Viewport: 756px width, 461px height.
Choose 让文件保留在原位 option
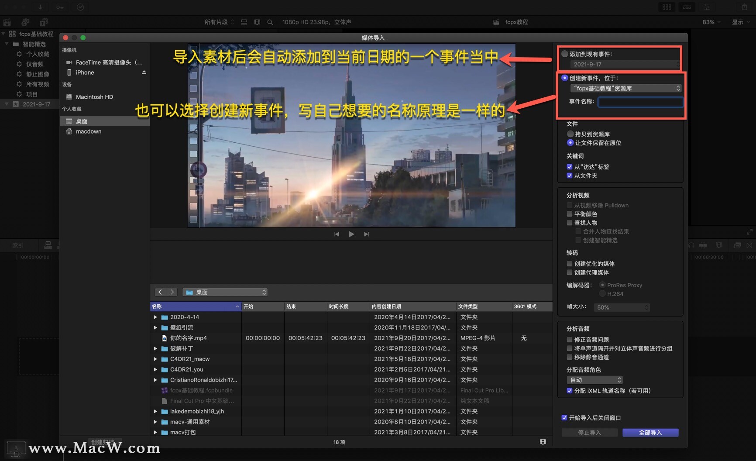[570, 143]
